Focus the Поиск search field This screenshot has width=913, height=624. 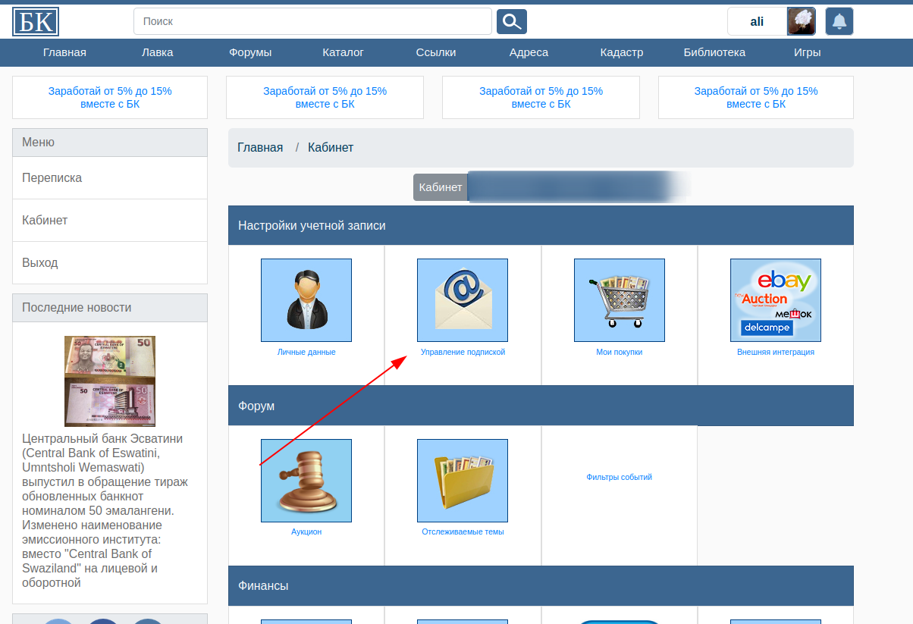[312, 21]
